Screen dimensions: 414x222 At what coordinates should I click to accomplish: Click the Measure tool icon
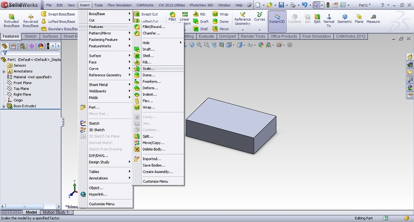pos(373,15)
